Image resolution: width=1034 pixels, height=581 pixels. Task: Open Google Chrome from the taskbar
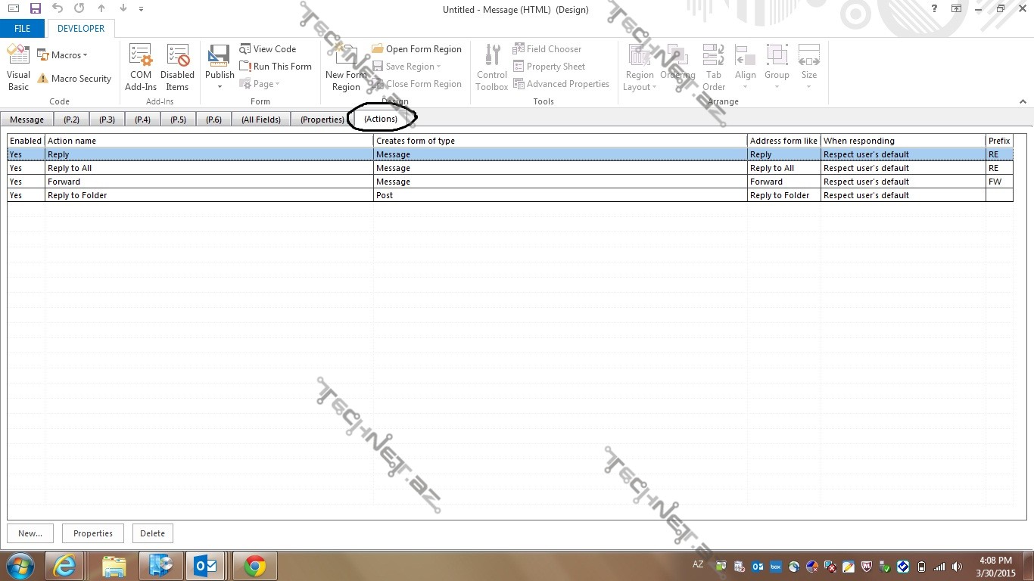pos(255,566)
